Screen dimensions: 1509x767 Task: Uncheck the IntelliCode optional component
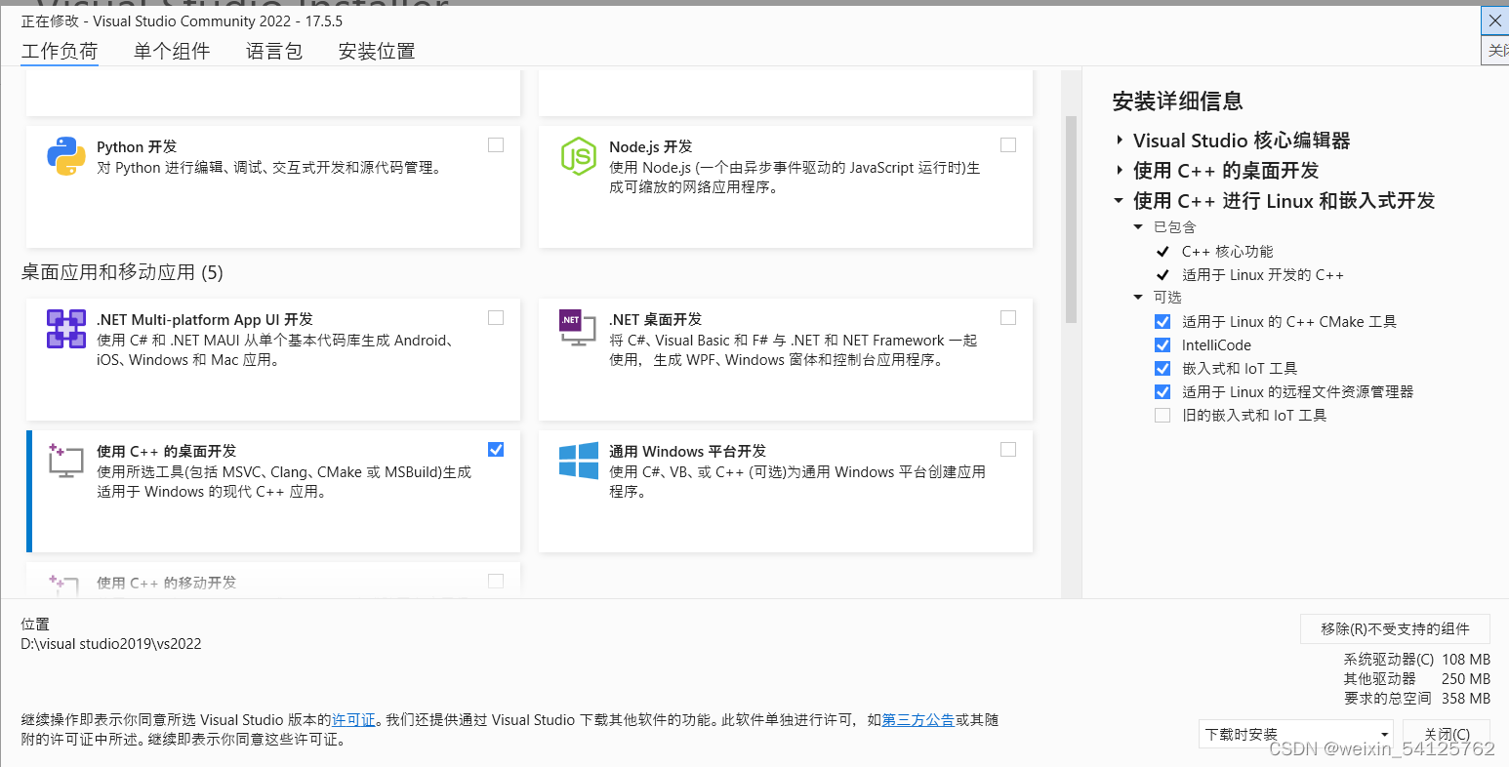[x=1162, y=344]
